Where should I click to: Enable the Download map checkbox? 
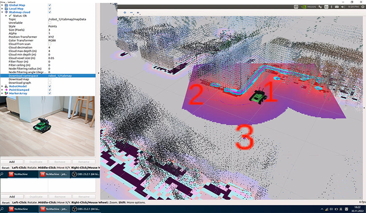[x=50, y=79]
